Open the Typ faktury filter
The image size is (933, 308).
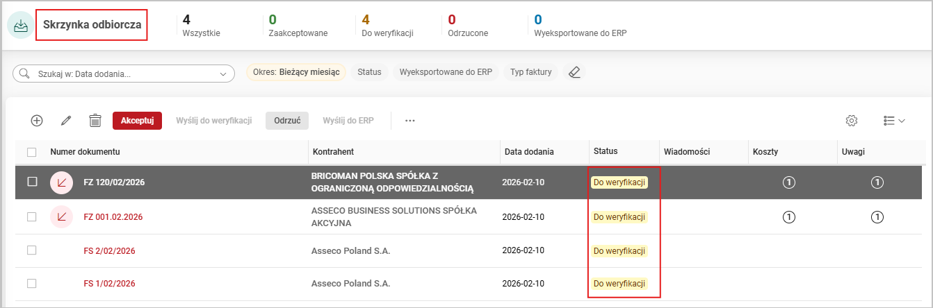pos(530,72)
